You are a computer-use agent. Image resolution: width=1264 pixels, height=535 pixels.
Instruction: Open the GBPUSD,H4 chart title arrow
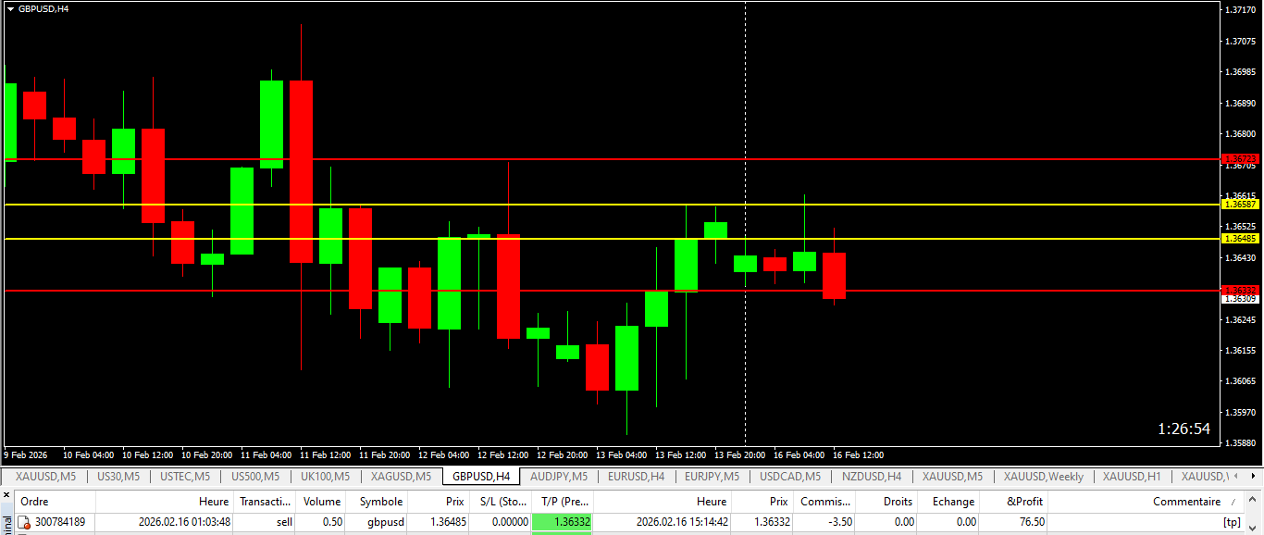click(x=10, y=8)
